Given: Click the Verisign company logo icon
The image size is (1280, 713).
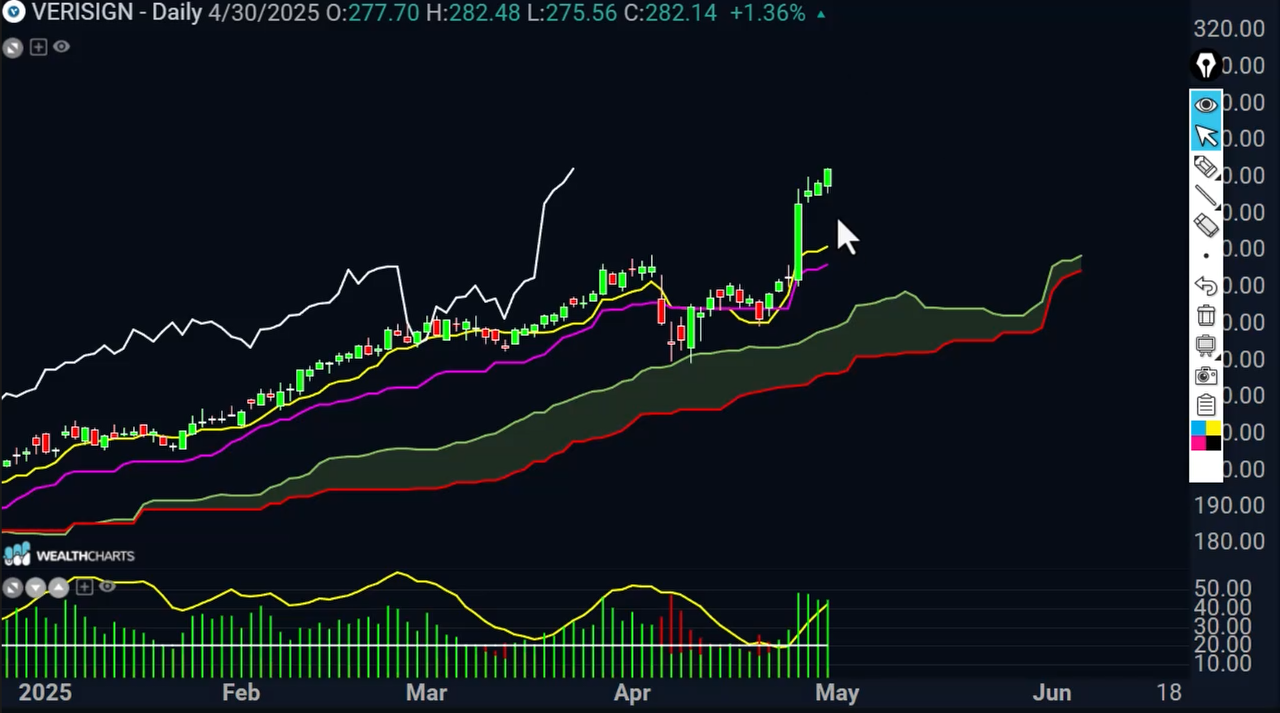Looking at the screenshot, I should tap(14, 12).
